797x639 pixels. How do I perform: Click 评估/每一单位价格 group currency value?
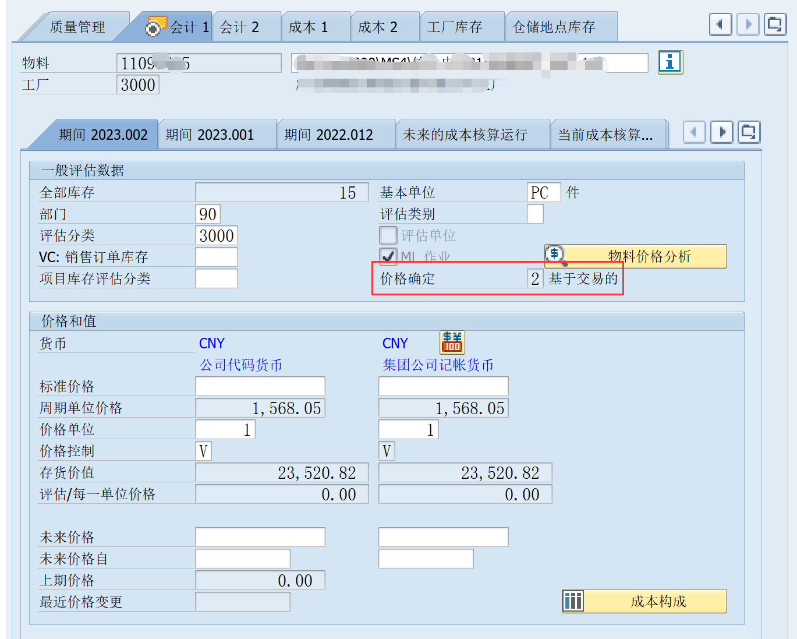coord(465,494)
